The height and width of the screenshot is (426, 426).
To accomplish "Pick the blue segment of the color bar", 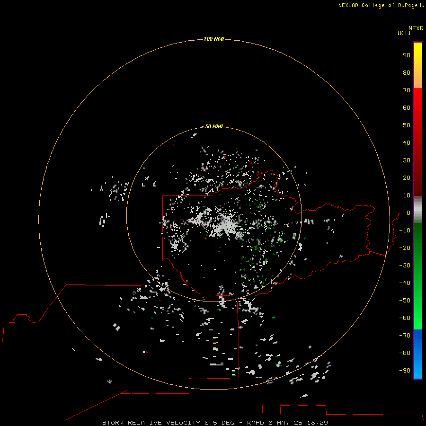I will tap(418, 354).
